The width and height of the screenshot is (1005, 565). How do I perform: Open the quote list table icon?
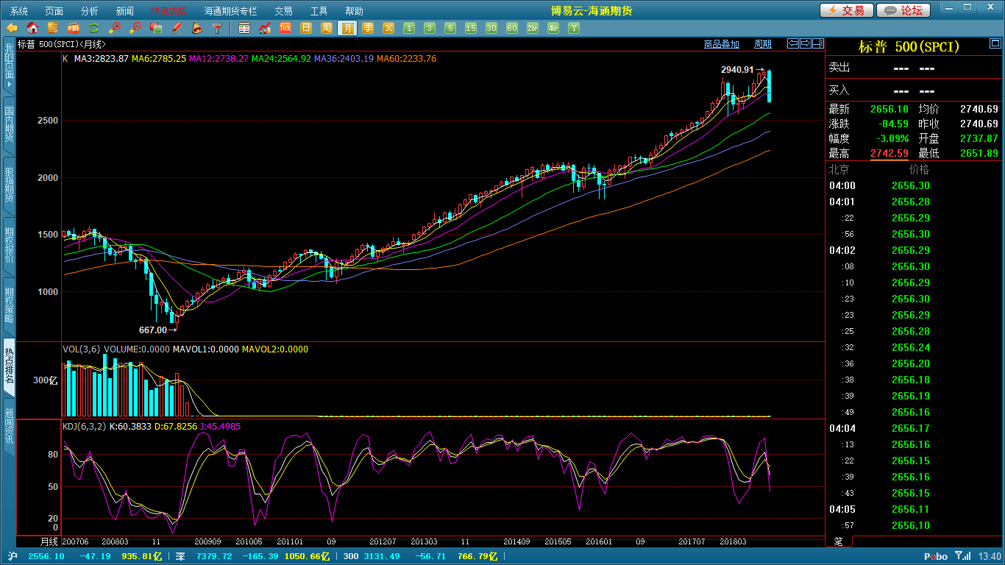(244, 28)
